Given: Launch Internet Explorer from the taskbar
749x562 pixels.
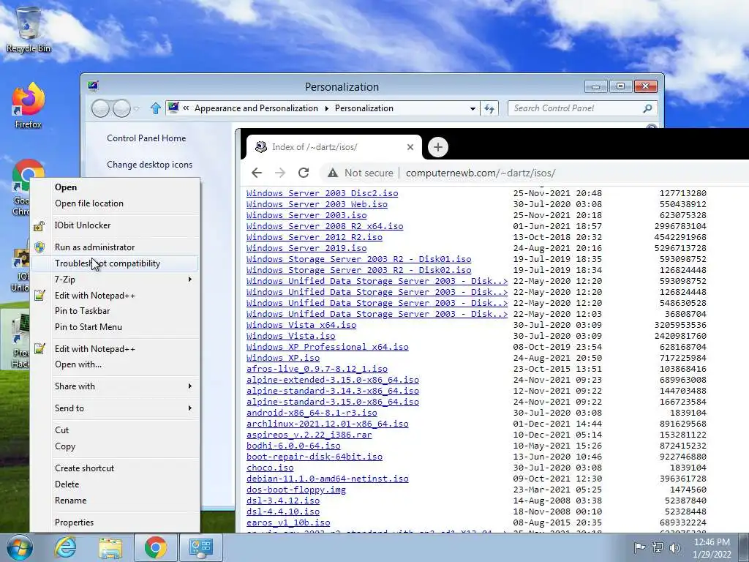Looking at the screenshot, I should pyautogui.click(x=65, y=547).
